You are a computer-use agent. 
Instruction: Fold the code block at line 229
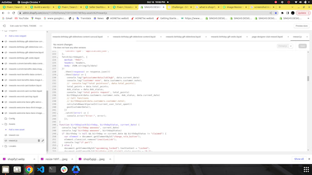click(57, 75)
